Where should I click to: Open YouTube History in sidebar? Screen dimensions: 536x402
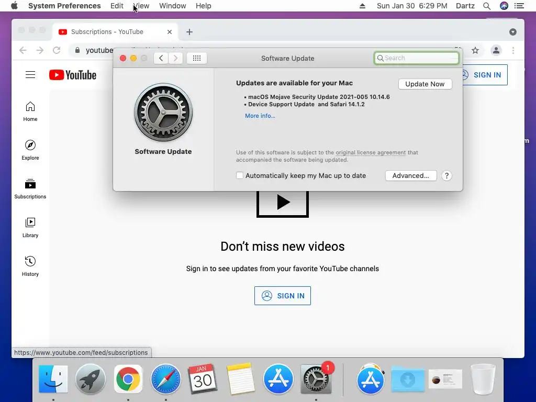click(30, 266)
